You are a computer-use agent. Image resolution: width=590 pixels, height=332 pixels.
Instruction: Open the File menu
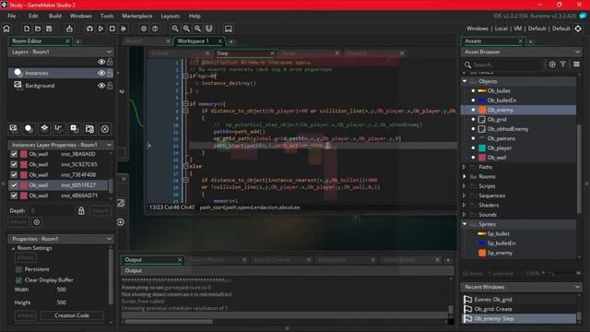point(12,17)
